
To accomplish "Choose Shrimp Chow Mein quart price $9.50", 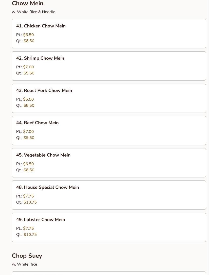I will point(29,73).
